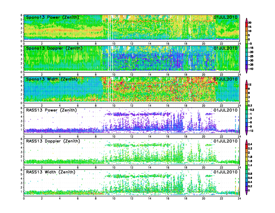
Task: Click the 01JUL2010 date in RASS13 Width panel
Action: 225,172
